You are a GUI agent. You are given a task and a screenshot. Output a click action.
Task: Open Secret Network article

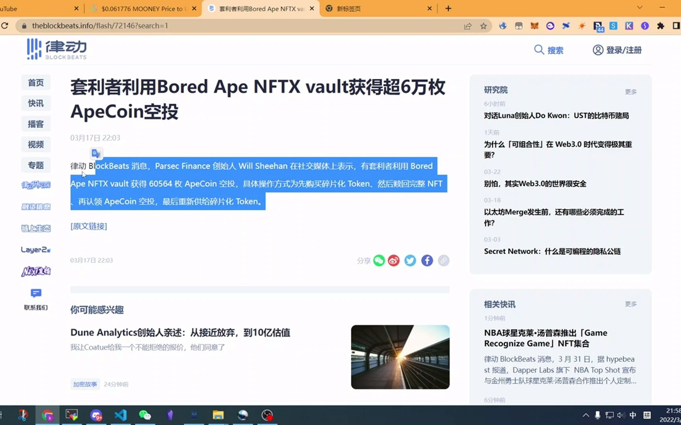(553, 251)
